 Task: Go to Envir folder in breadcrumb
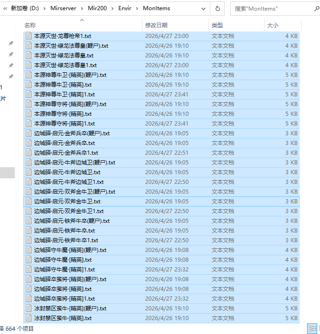pos(125,8)
